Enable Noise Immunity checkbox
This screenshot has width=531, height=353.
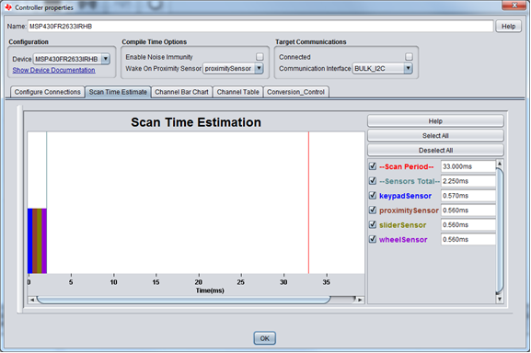point(260,57)
